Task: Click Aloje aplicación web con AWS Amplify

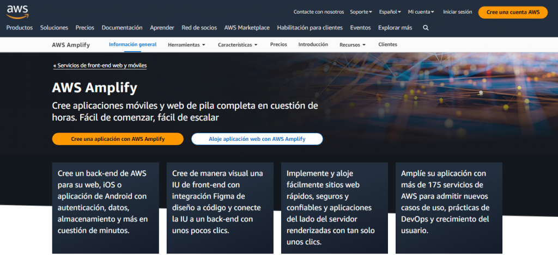Action: click(x=257, y=139)
